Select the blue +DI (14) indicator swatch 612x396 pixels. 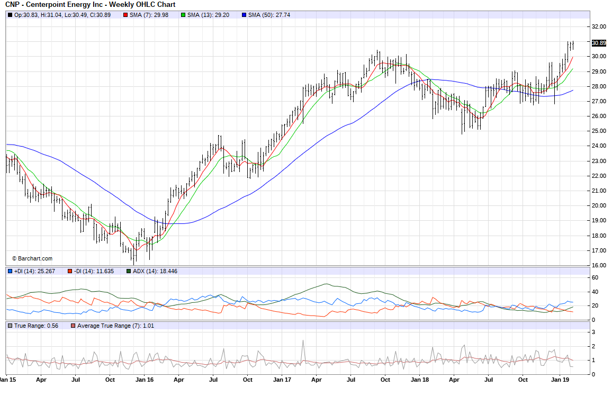click(x=10, y=272)
